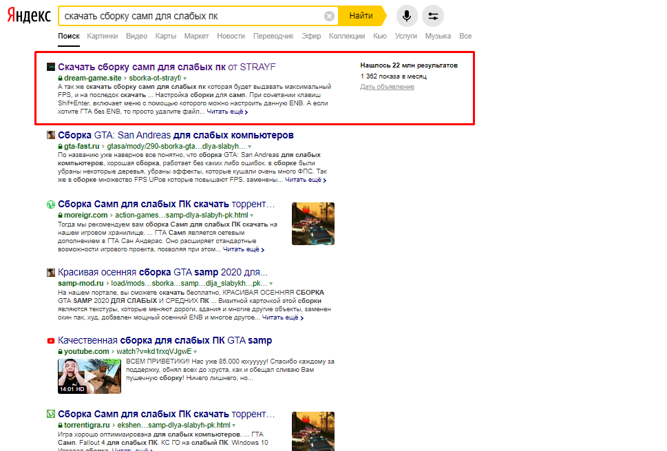
Task: Click the Найти search button
Action: tap(361, 16)
